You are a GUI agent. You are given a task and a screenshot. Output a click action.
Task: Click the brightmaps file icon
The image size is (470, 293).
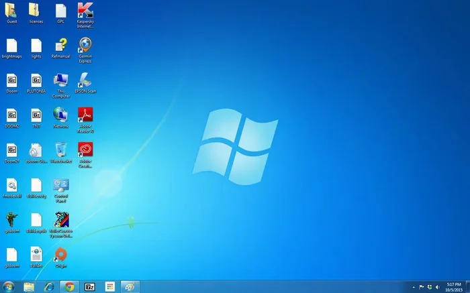[x=11, y=46]
